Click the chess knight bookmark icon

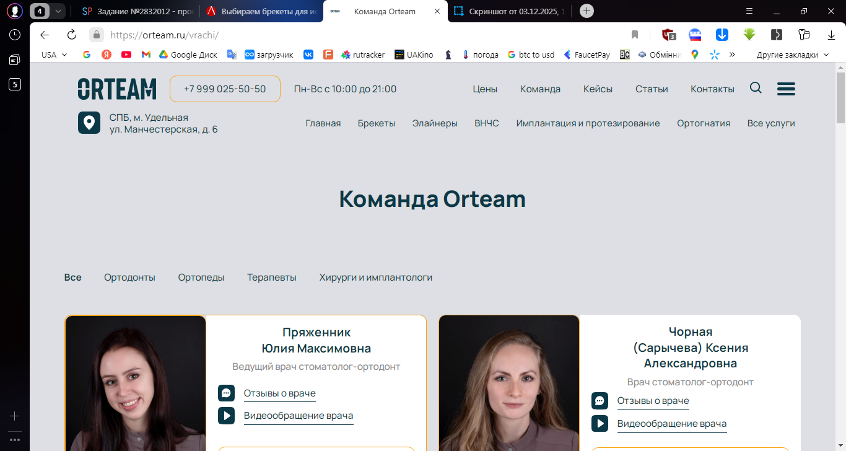point(448,55)
